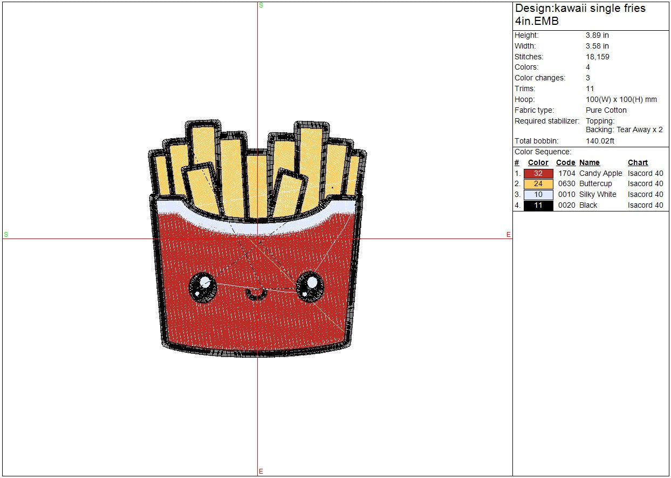Select the Buttercup yellow swatch numbered 24
Image resolution: width=671 pixels, height=478 pixels.
tap(538, 184)
